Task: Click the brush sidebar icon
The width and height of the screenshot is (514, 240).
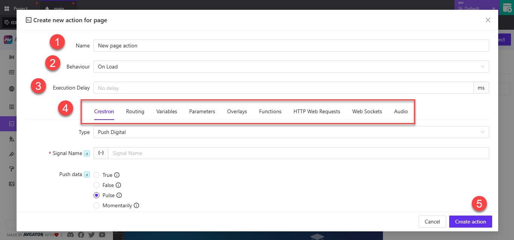Action: [11, 154]
